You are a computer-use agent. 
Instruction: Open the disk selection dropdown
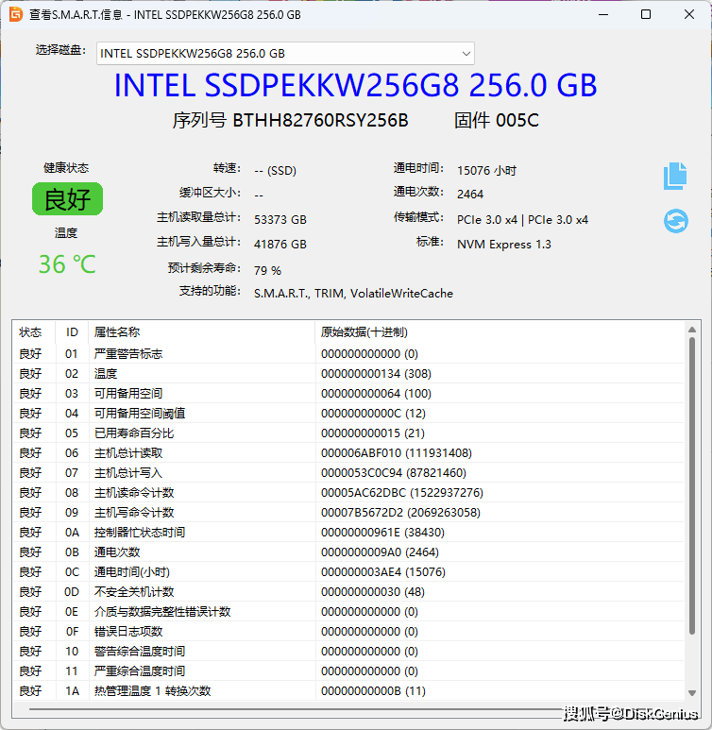tap(284, 53)
